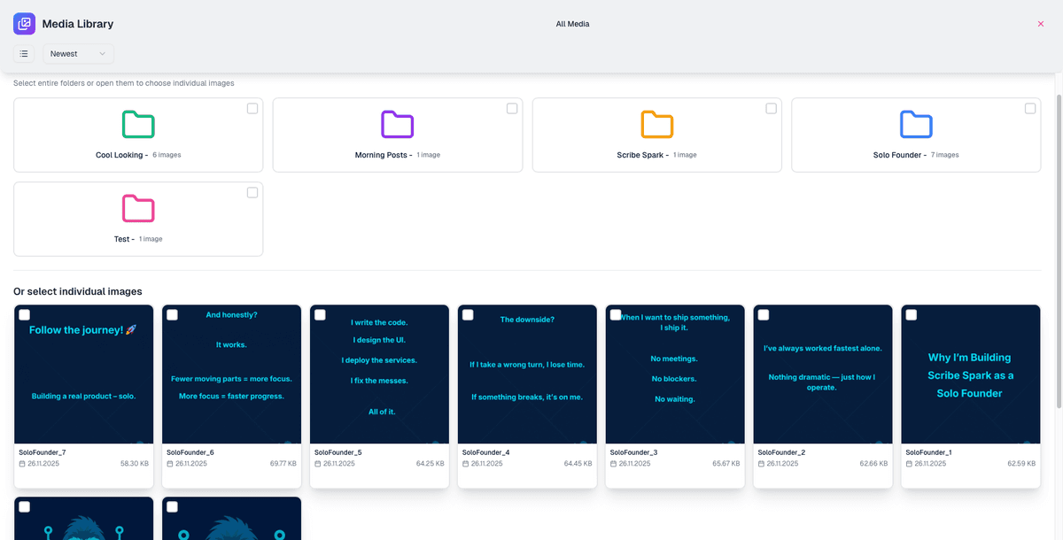Click the All Media title label
The image size is (1063, 540).
[572, 24]
